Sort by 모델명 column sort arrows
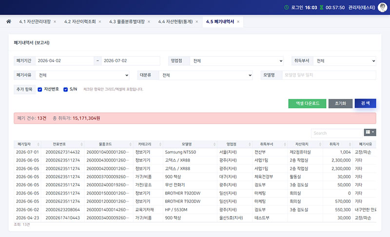The height and width of the screenshot is (237, 390). click(214, 144)
